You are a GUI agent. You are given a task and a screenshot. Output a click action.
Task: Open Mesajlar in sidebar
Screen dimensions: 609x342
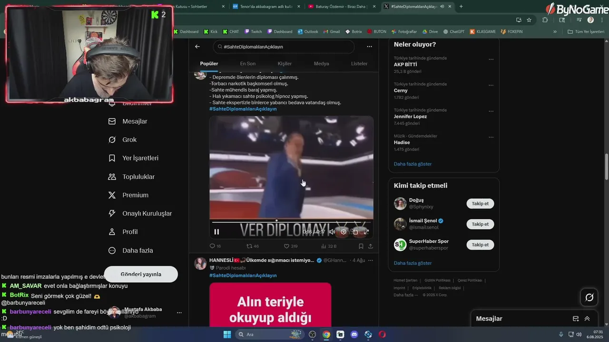(x=128, y=121)
